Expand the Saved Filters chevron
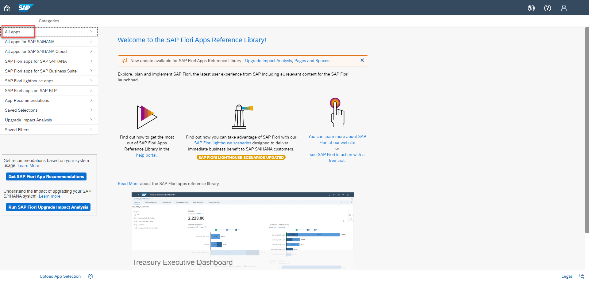The image size is (589, 282). point(91,130)
